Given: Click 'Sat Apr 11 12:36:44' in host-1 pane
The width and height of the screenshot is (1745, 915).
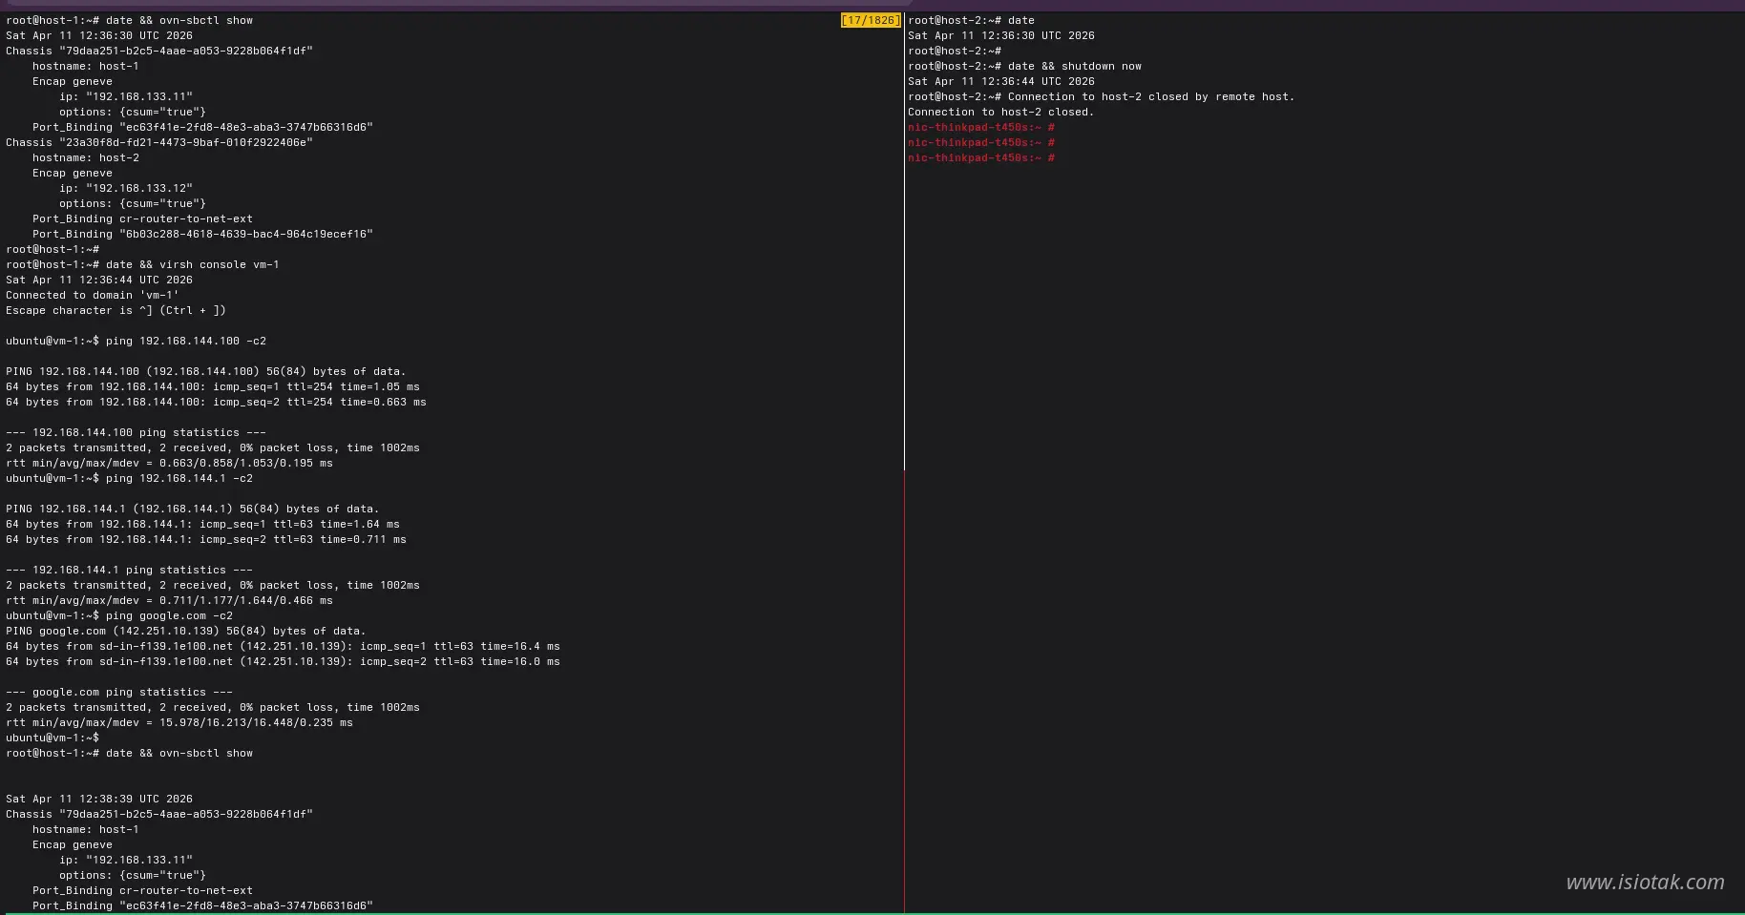Looking at the screenshot, I should click(x=99, y=280).
